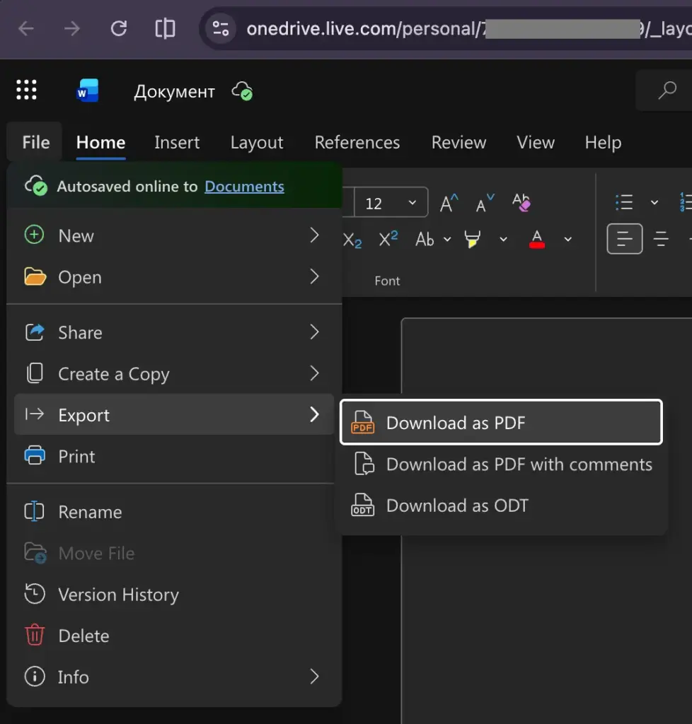Clear formatting with eraser icon
Viewport: 692px width, 724px height.
(x=521, y=202)
